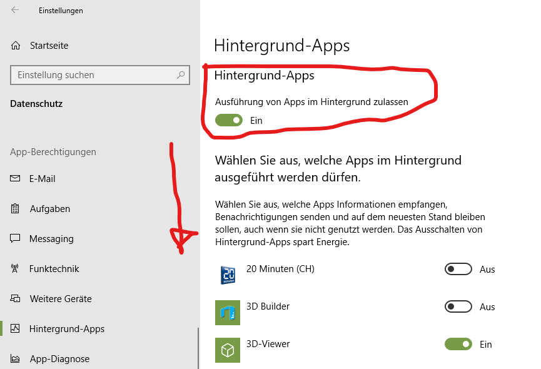Select the E-Mail envelope icon
This screenshot has width=541, height=369.
pyautogui.click(x=15, y=178)
